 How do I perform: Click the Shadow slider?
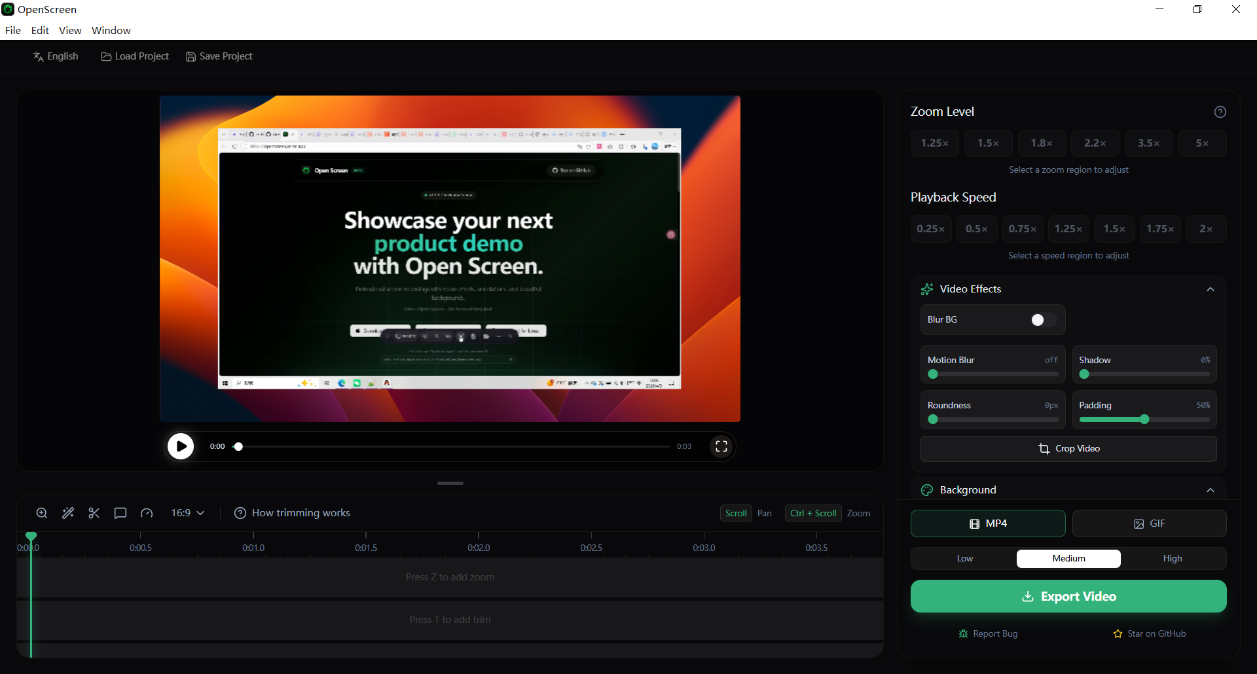pos(1144,374)
